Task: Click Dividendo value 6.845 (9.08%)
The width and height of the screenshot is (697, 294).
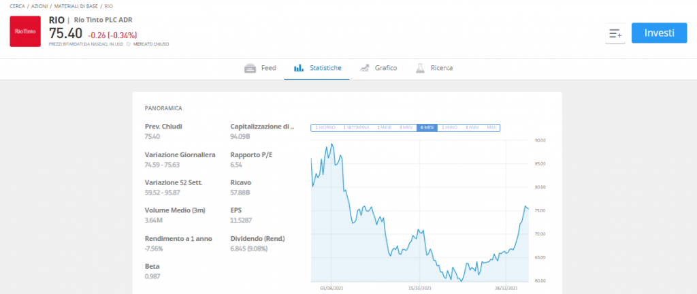Action: [x=249, y=248]
